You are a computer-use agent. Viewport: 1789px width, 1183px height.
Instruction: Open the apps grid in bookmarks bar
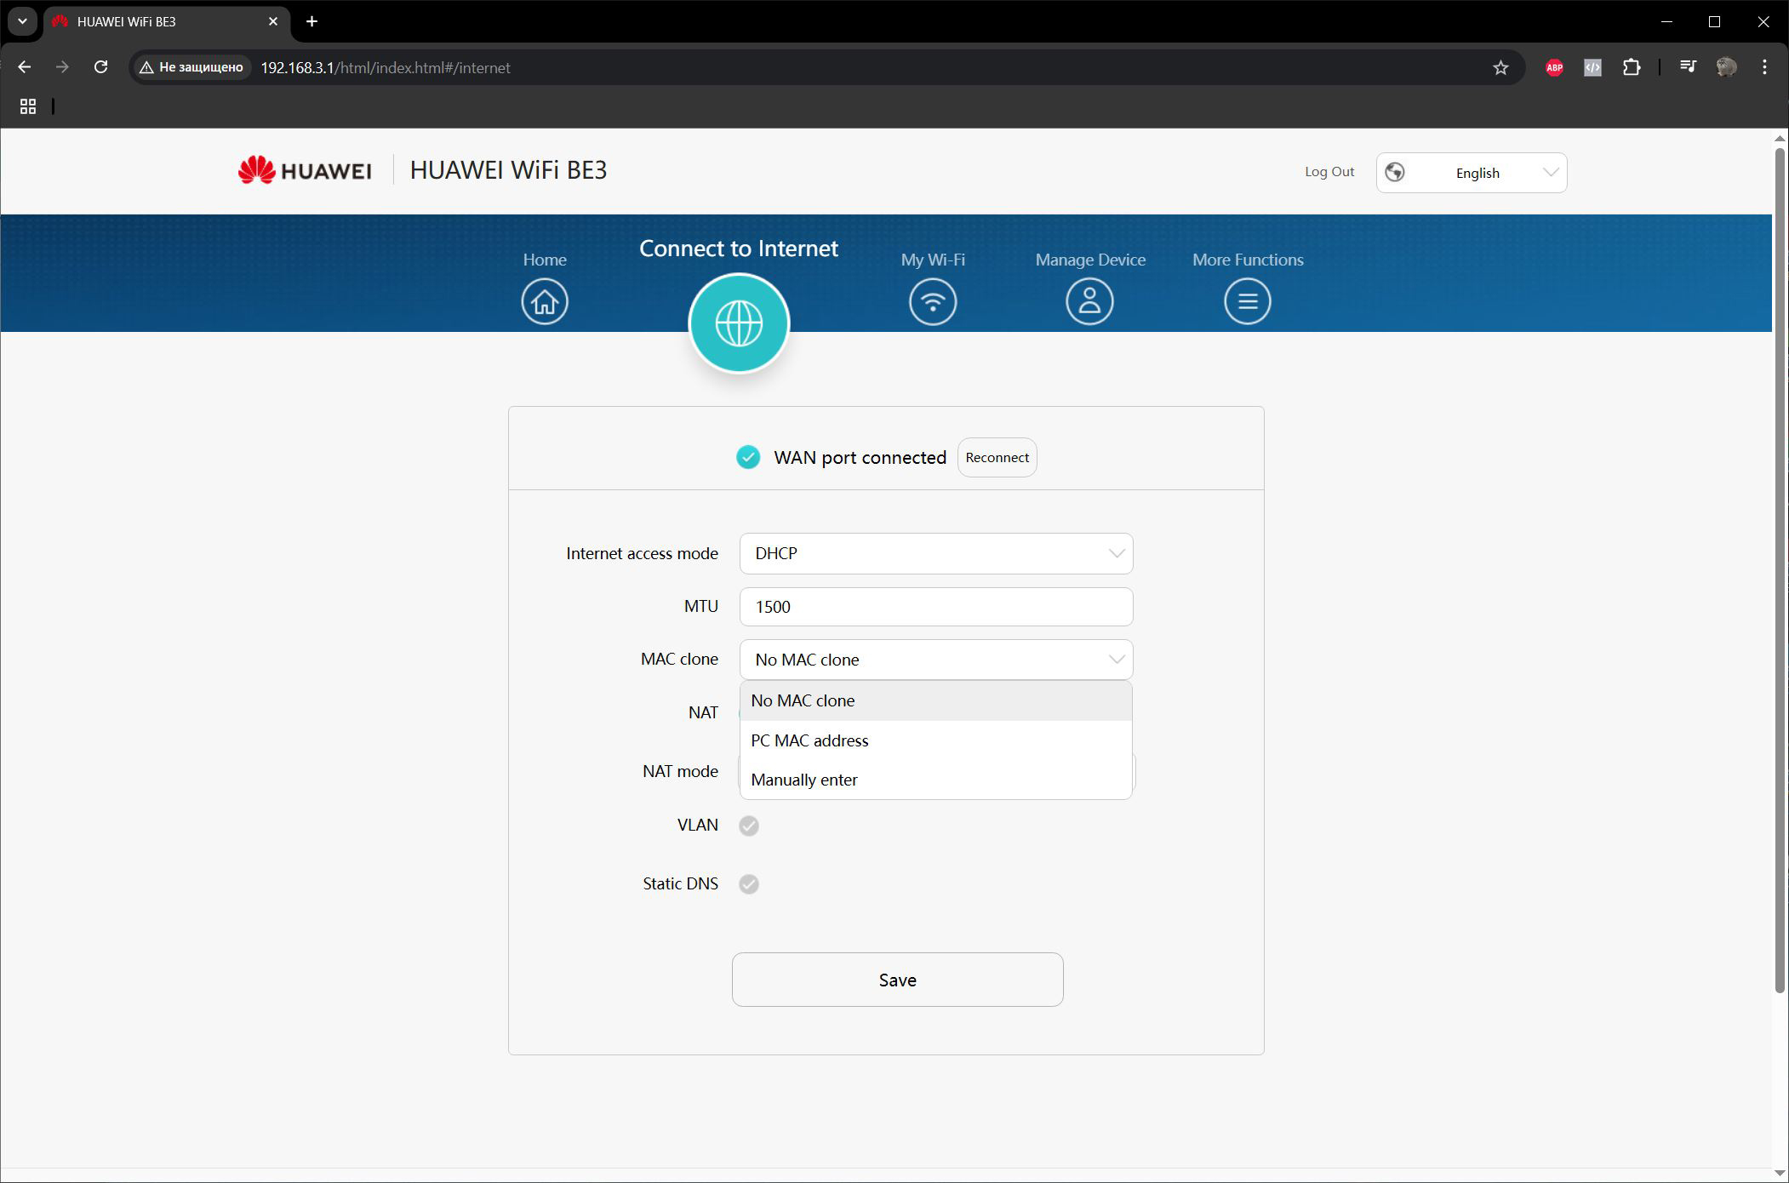[x=28, y=106]
